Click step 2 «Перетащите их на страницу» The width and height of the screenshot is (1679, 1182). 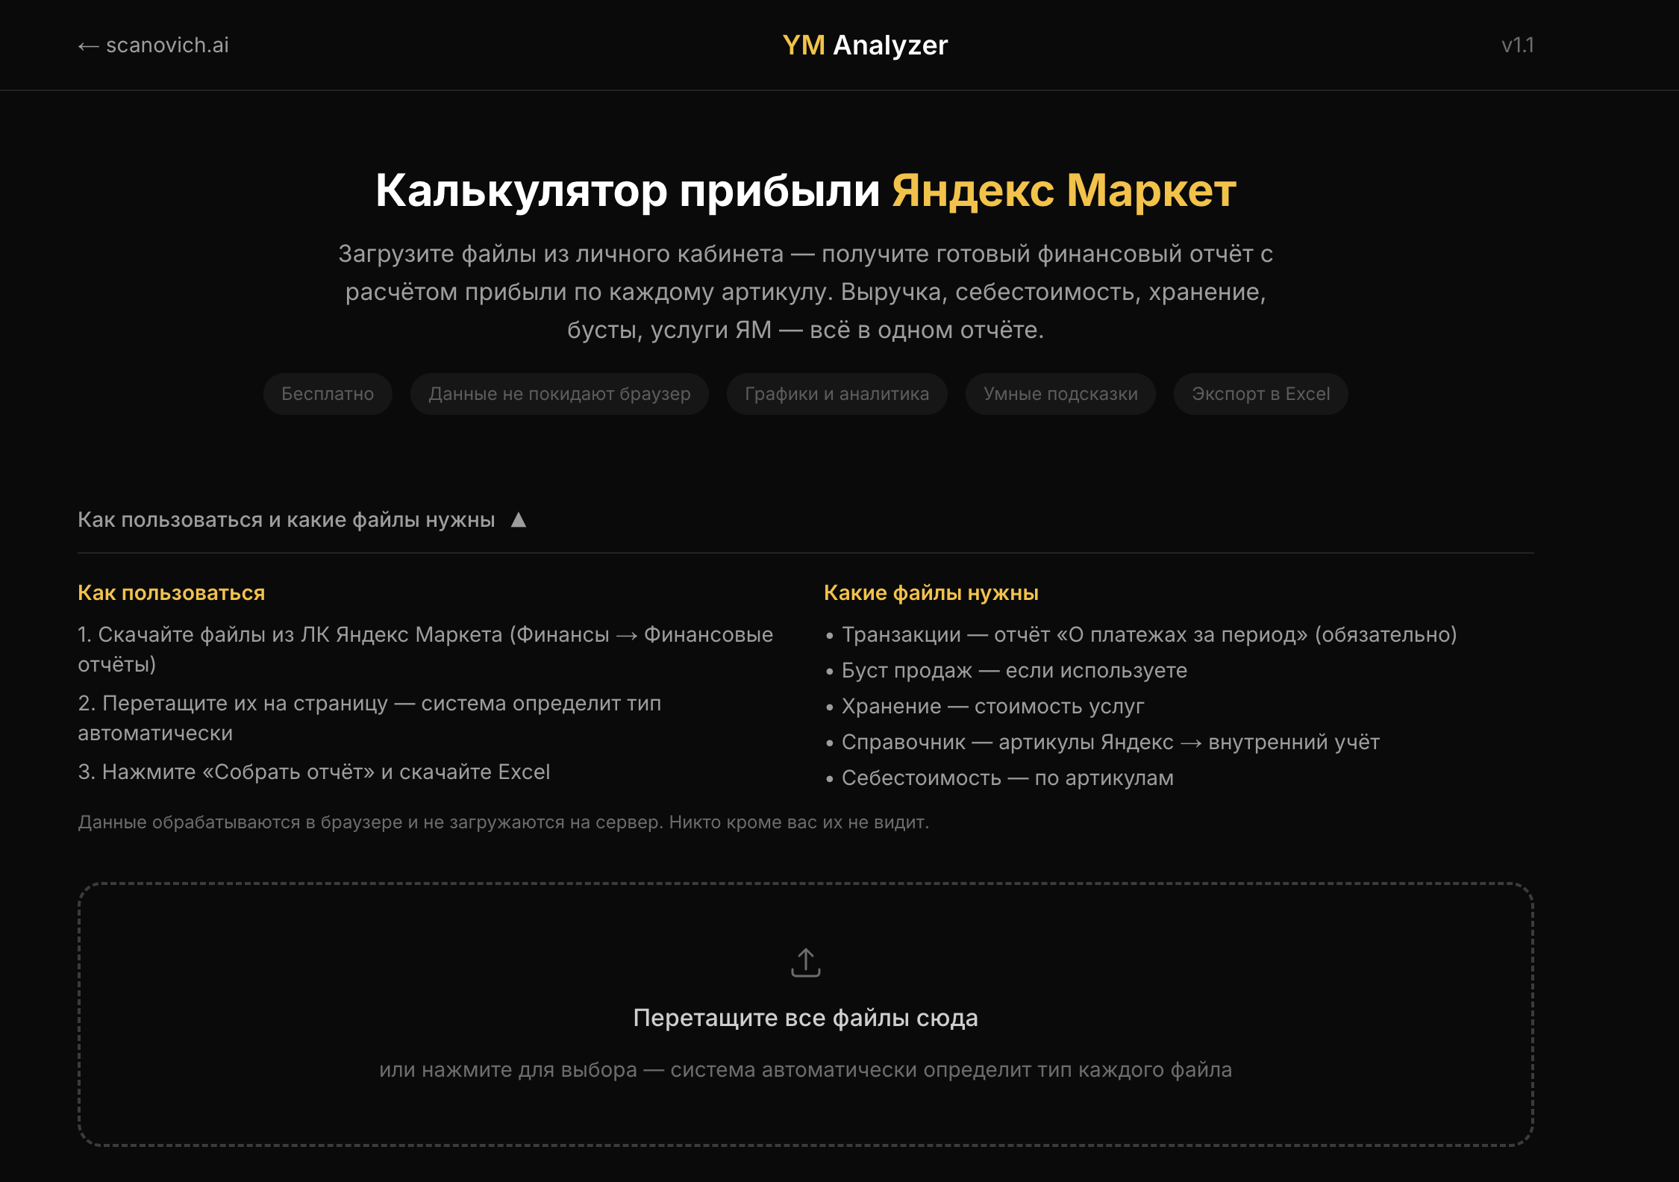[x=369, y=718]
